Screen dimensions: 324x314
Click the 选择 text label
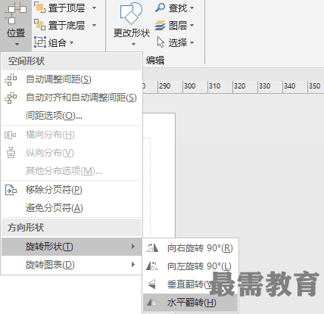point(178,42)
